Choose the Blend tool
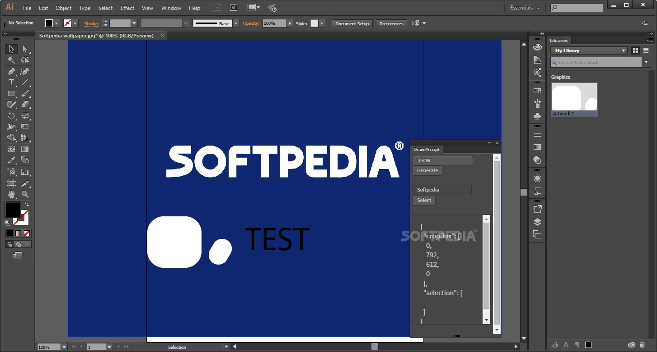The image size is (657, 352). [25, 160]
